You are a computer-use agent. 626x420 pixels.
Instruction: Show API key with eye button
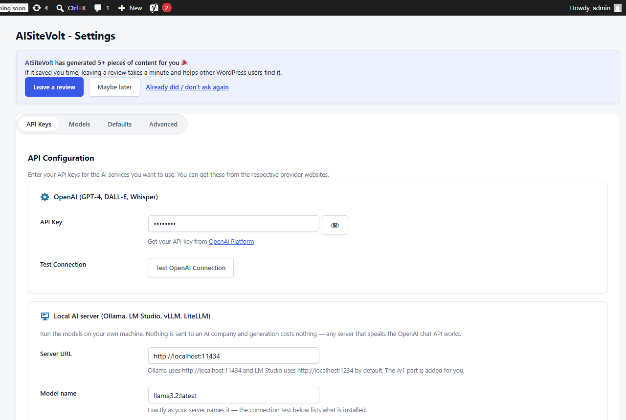pyautogui.click(x=335, y=225)
